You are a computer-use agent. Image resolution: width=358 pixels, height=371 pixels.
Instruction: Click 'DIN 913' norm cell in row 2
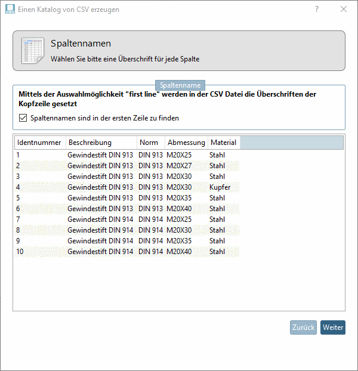point(151,166)
